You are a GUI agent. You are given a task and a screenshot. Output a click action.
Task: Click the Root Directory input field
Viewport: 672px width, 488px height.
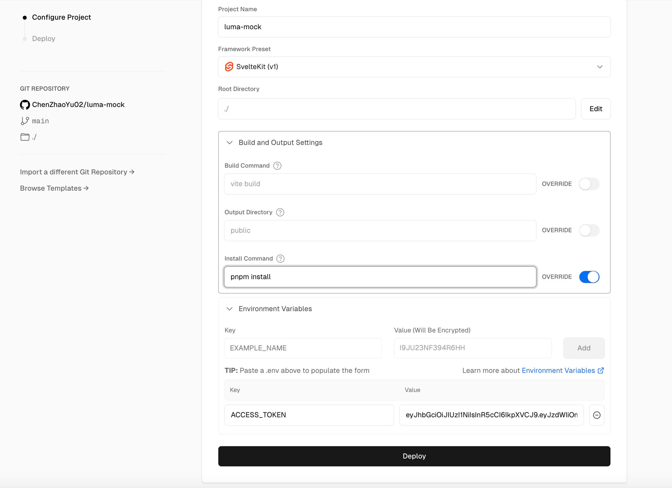tap(397, 109)
